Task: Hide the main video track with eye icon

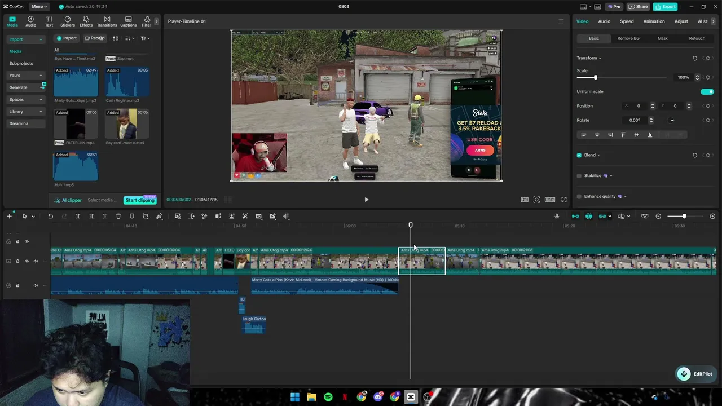Action: pos(27,261)
